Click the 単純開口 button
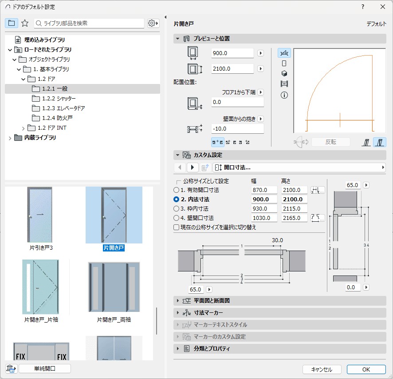Viewport: 393px width, 379px height. click(45, 368)
